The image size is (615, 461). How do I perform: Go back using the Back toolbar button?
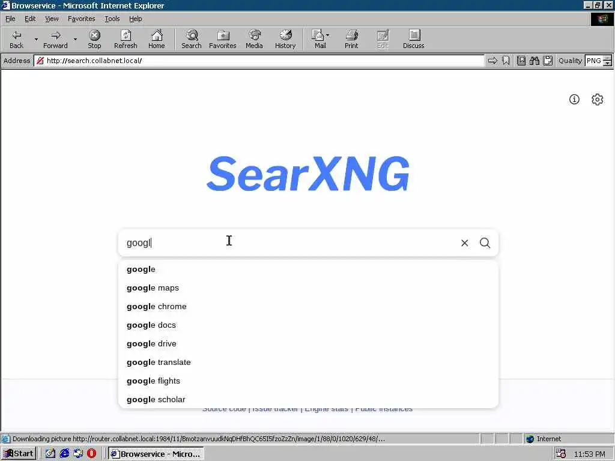click(16, 39)
